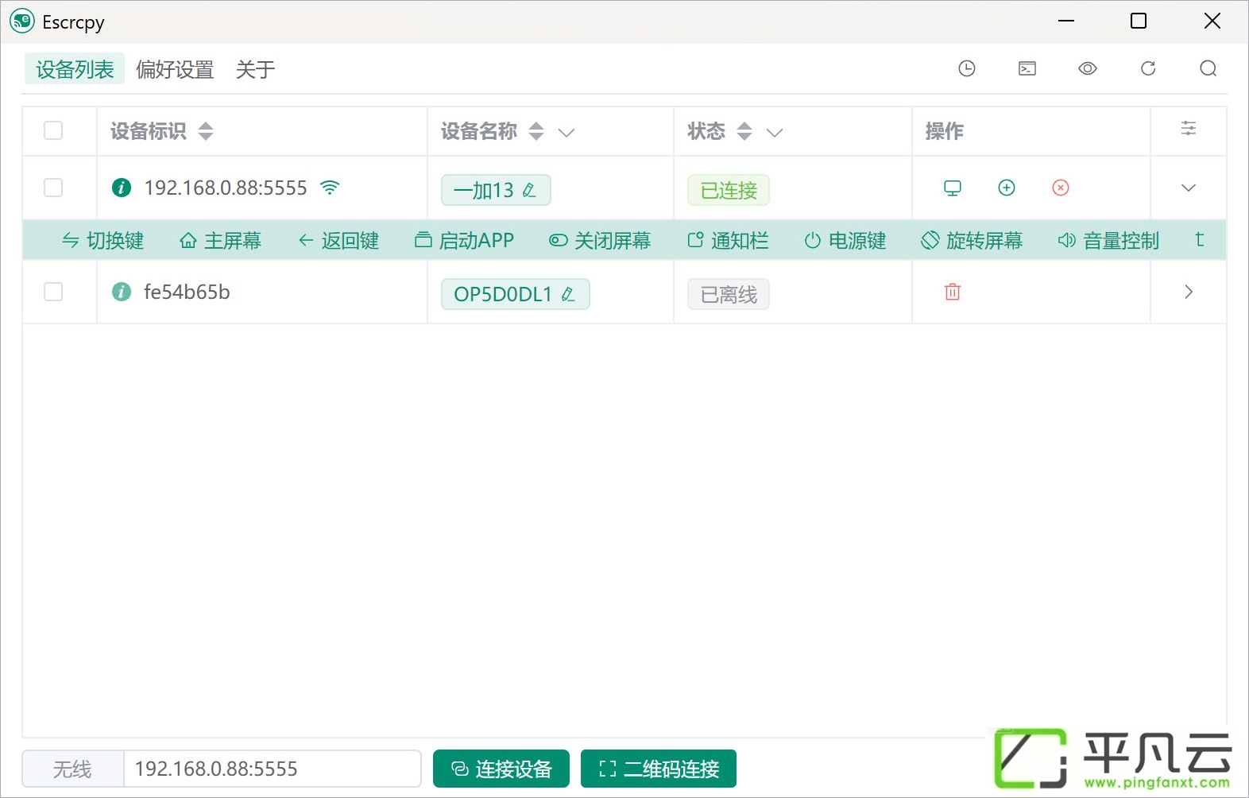This screenshot has width=1249, height=798.
Task: Open 音量控制 volume control
Action: point(1108,240)
